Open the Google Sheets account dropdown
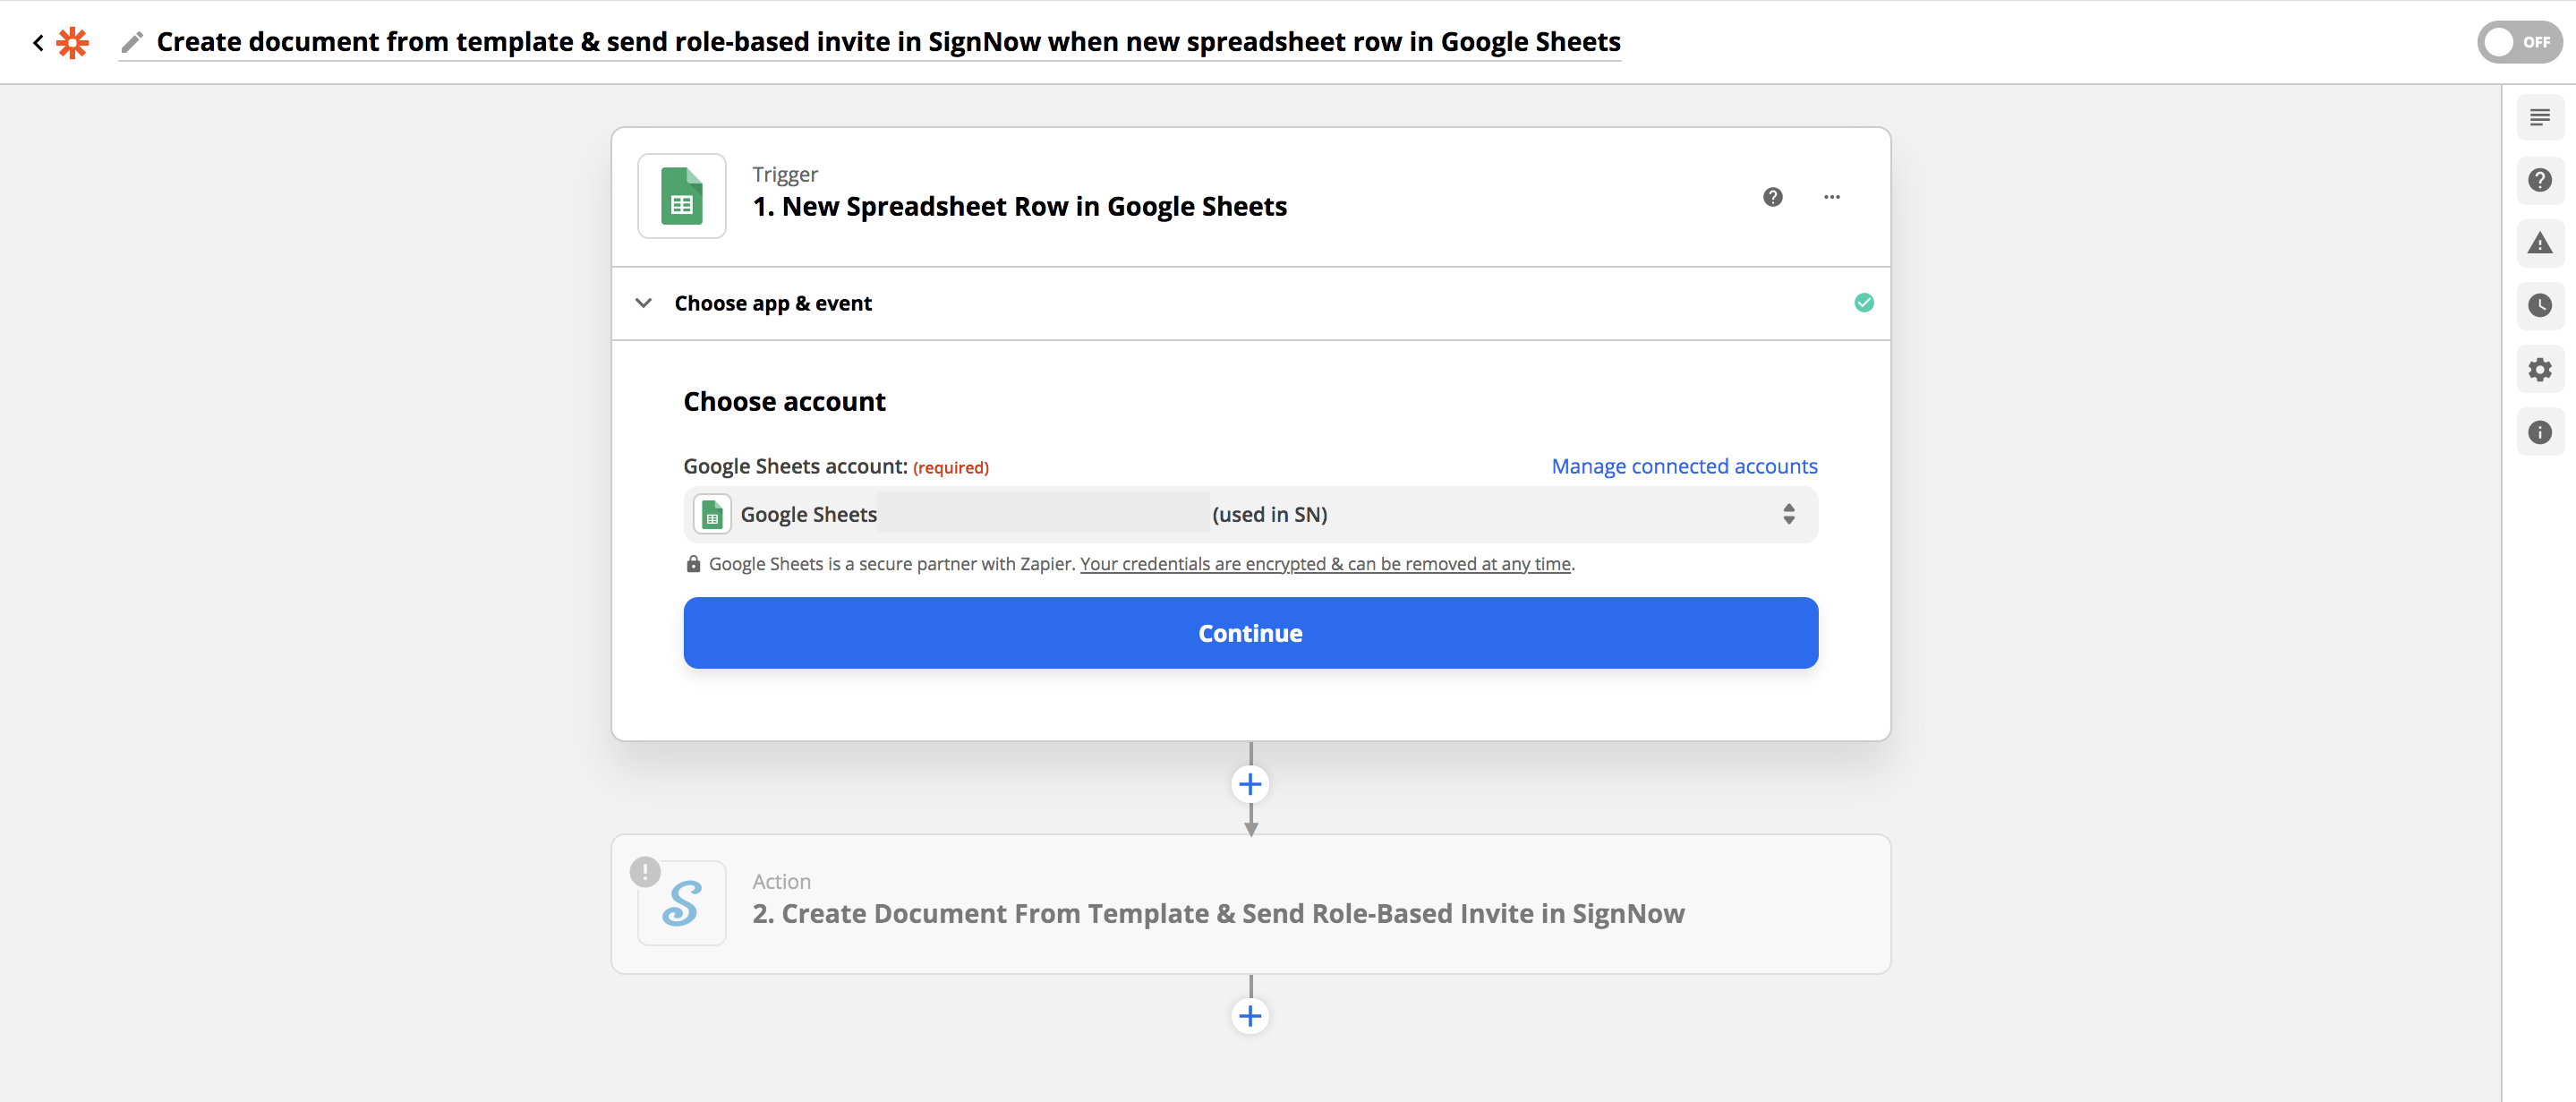 [x=1250, y=514]
